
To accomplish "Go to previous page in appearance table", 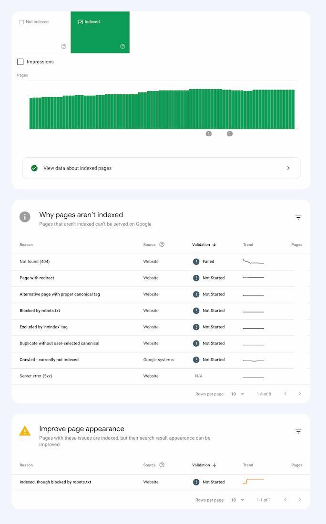I will (285, 500).
